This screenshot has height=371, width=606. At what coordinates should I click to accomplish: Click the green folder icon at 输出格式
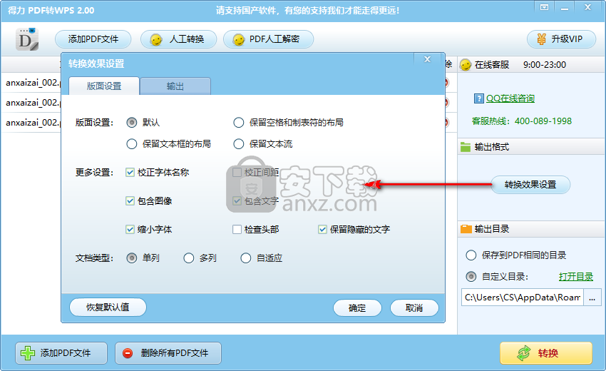coord(466,147)
